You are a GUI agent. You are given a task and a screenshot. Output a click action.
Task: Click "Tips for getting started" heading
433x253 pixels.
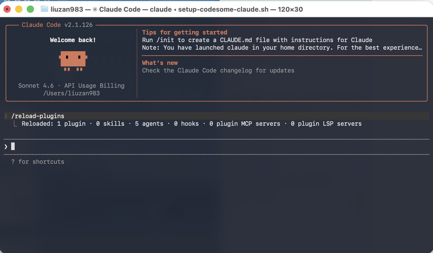click(185, 32)
